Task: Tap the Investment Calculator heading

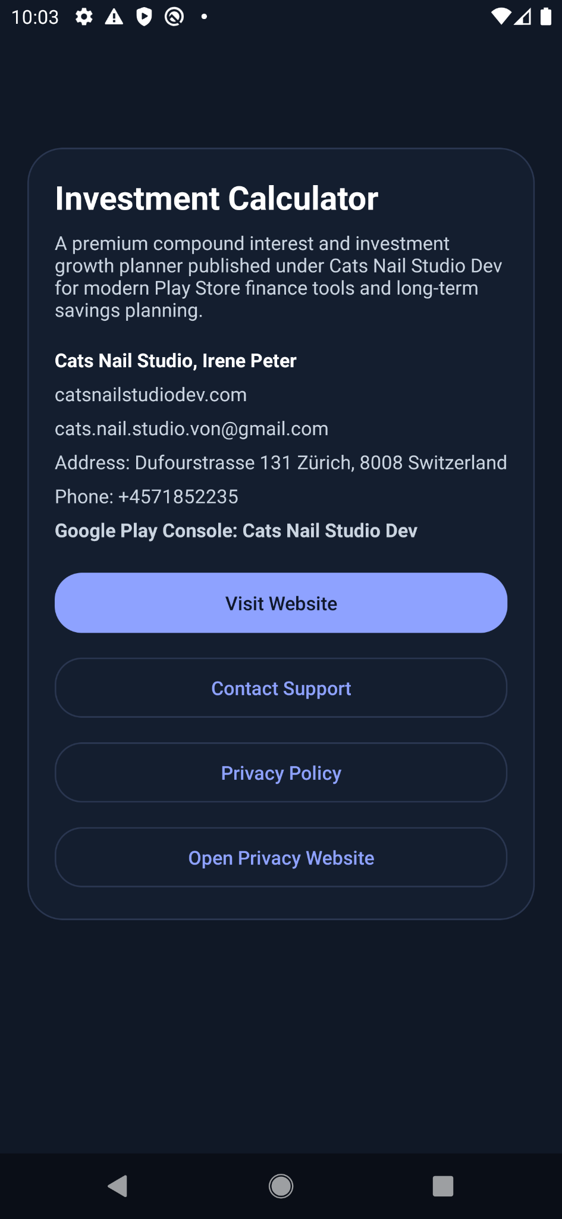Action: coord(216,198)
